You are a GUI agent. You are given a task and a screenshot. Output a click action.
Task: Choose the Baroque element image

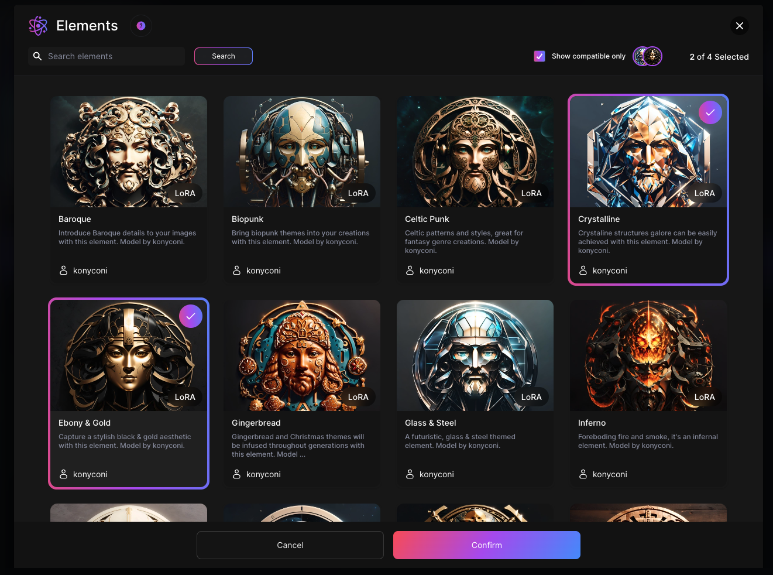point(128,152)
